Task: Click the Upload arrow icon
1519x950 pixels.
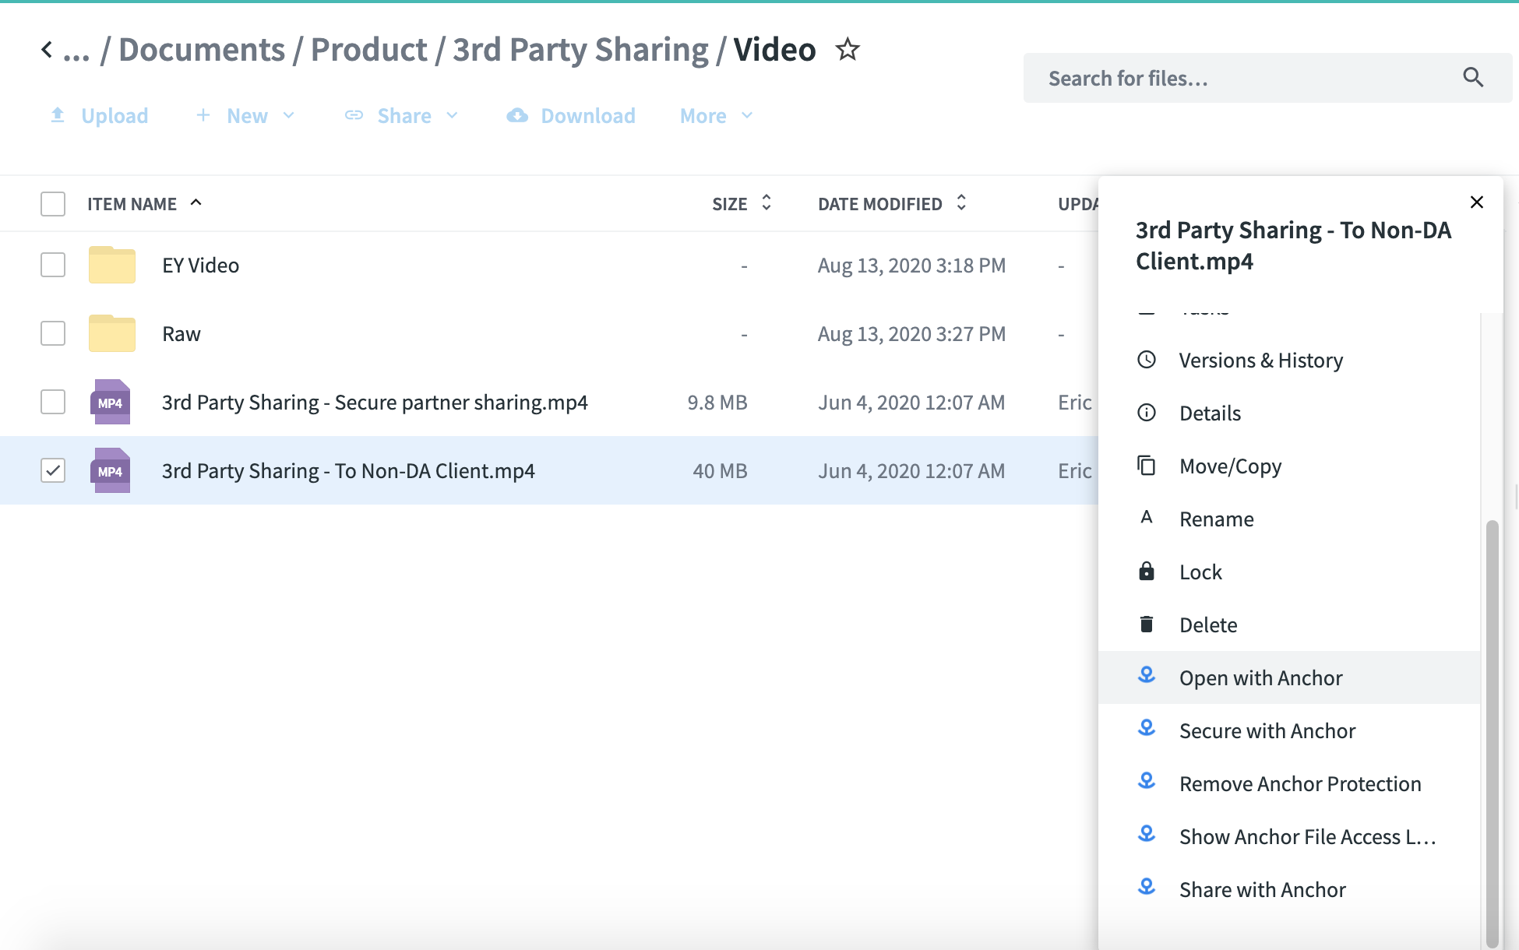Action: pyautogui.click(x=58, y=115)
